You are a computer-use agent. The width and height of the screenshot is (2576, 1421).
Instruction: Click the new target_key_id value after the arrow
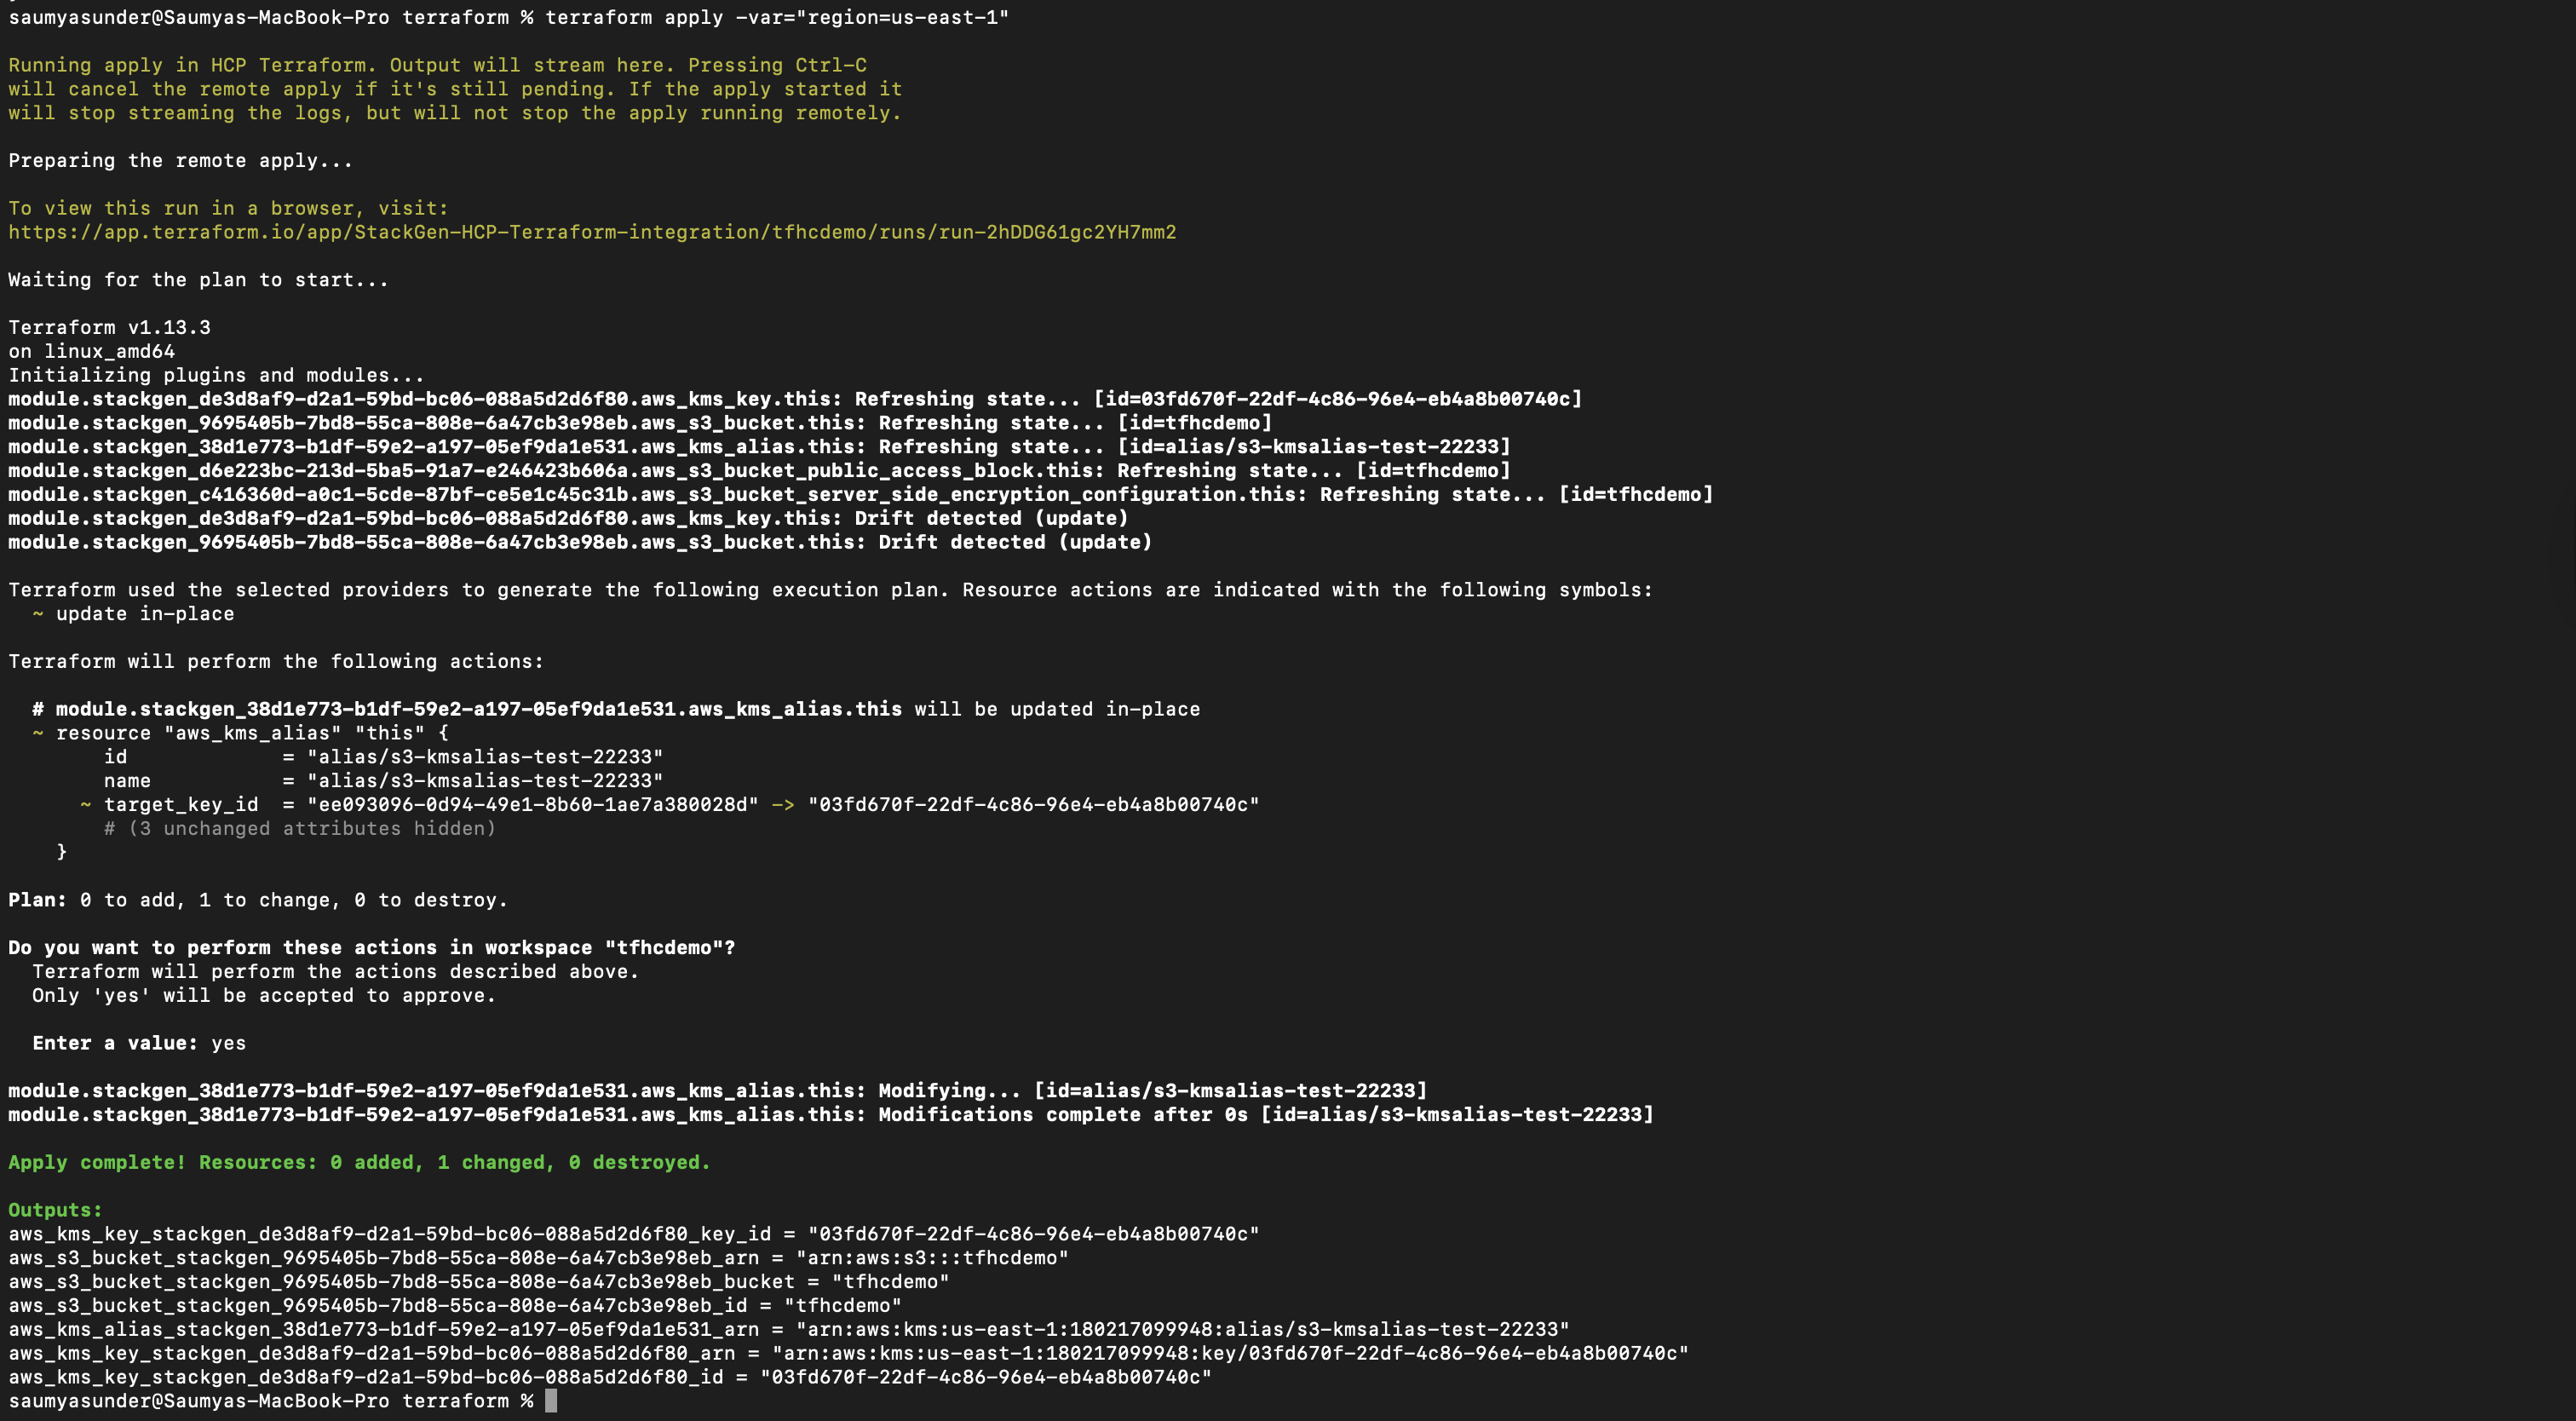pyautogui.click(x=1034, y=805)
